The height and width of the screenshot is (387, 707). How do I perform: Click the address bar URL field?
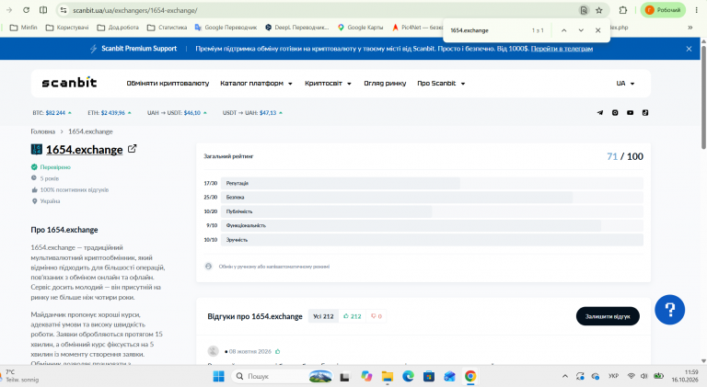(316, 10)
